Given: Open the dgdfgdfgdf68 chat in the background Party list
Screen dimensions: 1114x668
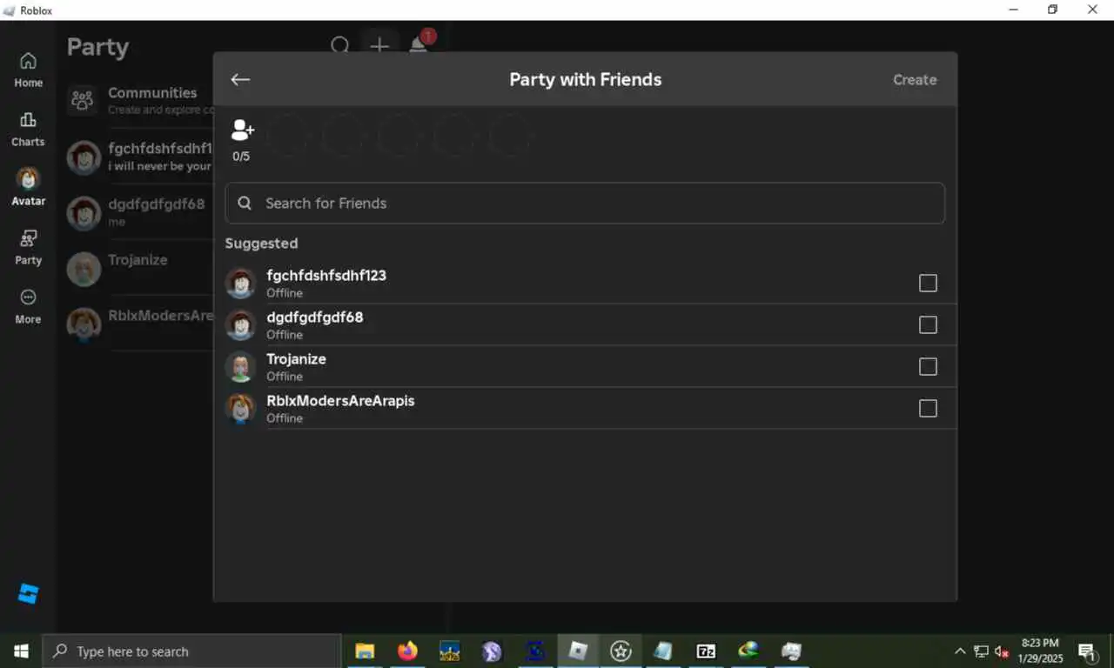Looking at the screenshot, I should pos(139,212).
